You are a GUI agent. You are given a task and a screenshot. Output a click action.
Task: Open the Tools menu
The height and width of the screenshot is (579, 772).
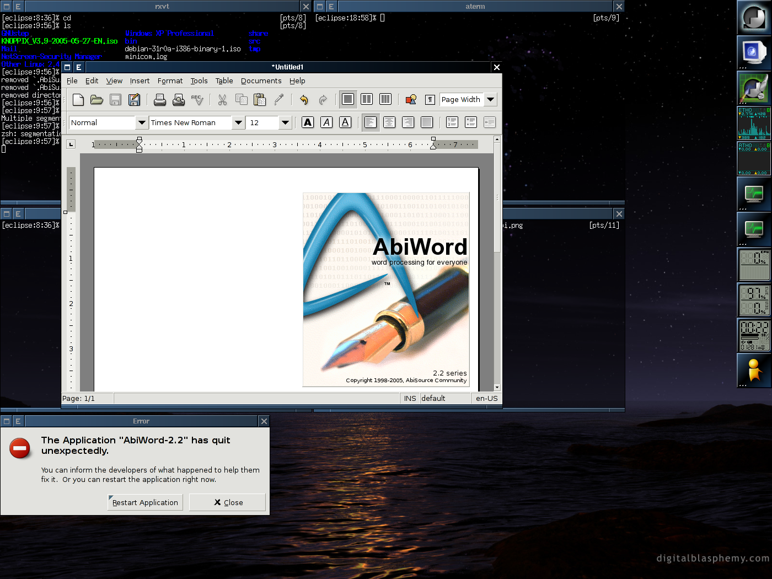click(199, 81)
